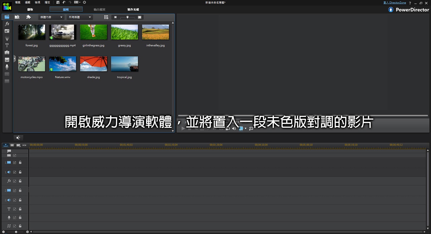Screen dimensions: 431x234
Task: Open the Media Room clapperboard icon
Action: (7, 17)
